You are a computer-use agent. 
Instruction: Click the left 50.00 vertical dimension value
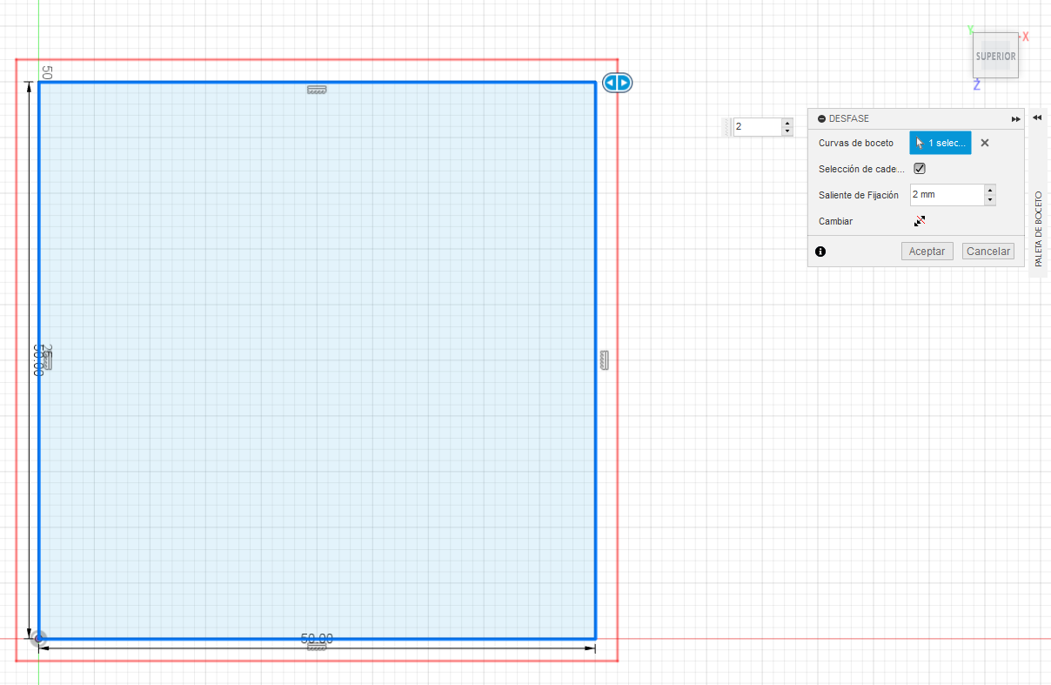38,359
